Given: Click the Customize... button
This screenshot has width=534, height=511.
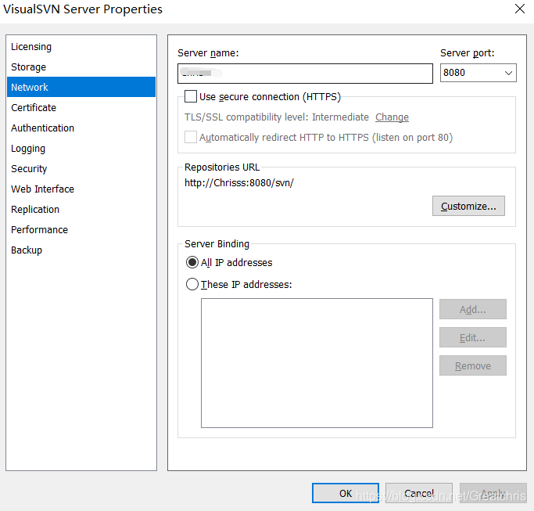Looking at the screenshot, I should (468, 206).
